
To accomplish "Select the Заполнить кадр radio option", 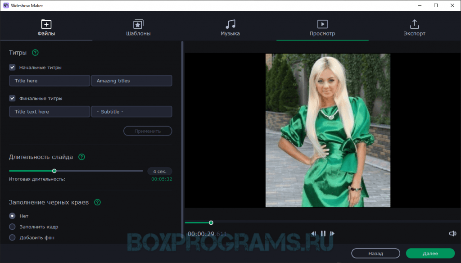I will [12, 227].
